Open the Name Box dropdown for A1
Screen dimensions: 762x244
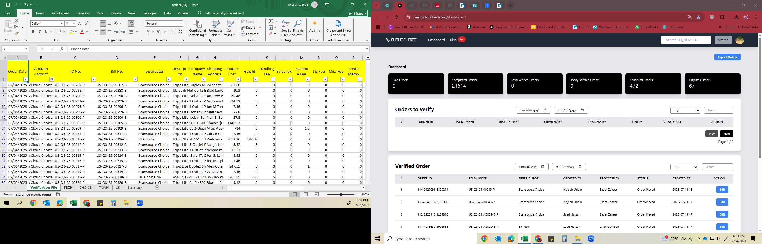tap(26, 49)
